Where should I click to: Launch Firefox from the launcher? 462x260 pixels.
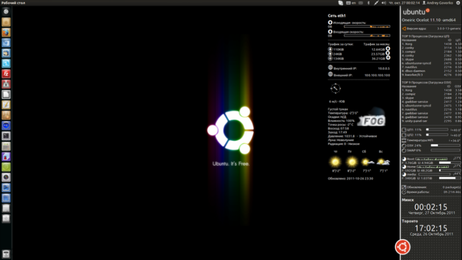tap(6, 32)
